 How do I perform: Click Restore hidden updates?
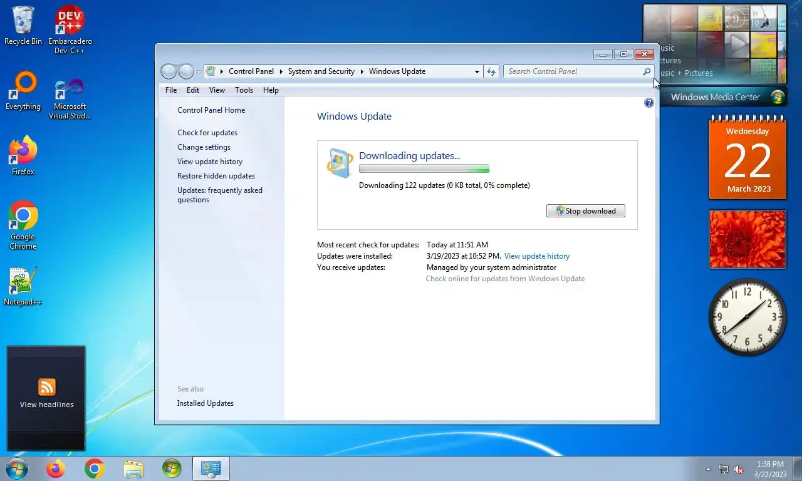[216, 176]
